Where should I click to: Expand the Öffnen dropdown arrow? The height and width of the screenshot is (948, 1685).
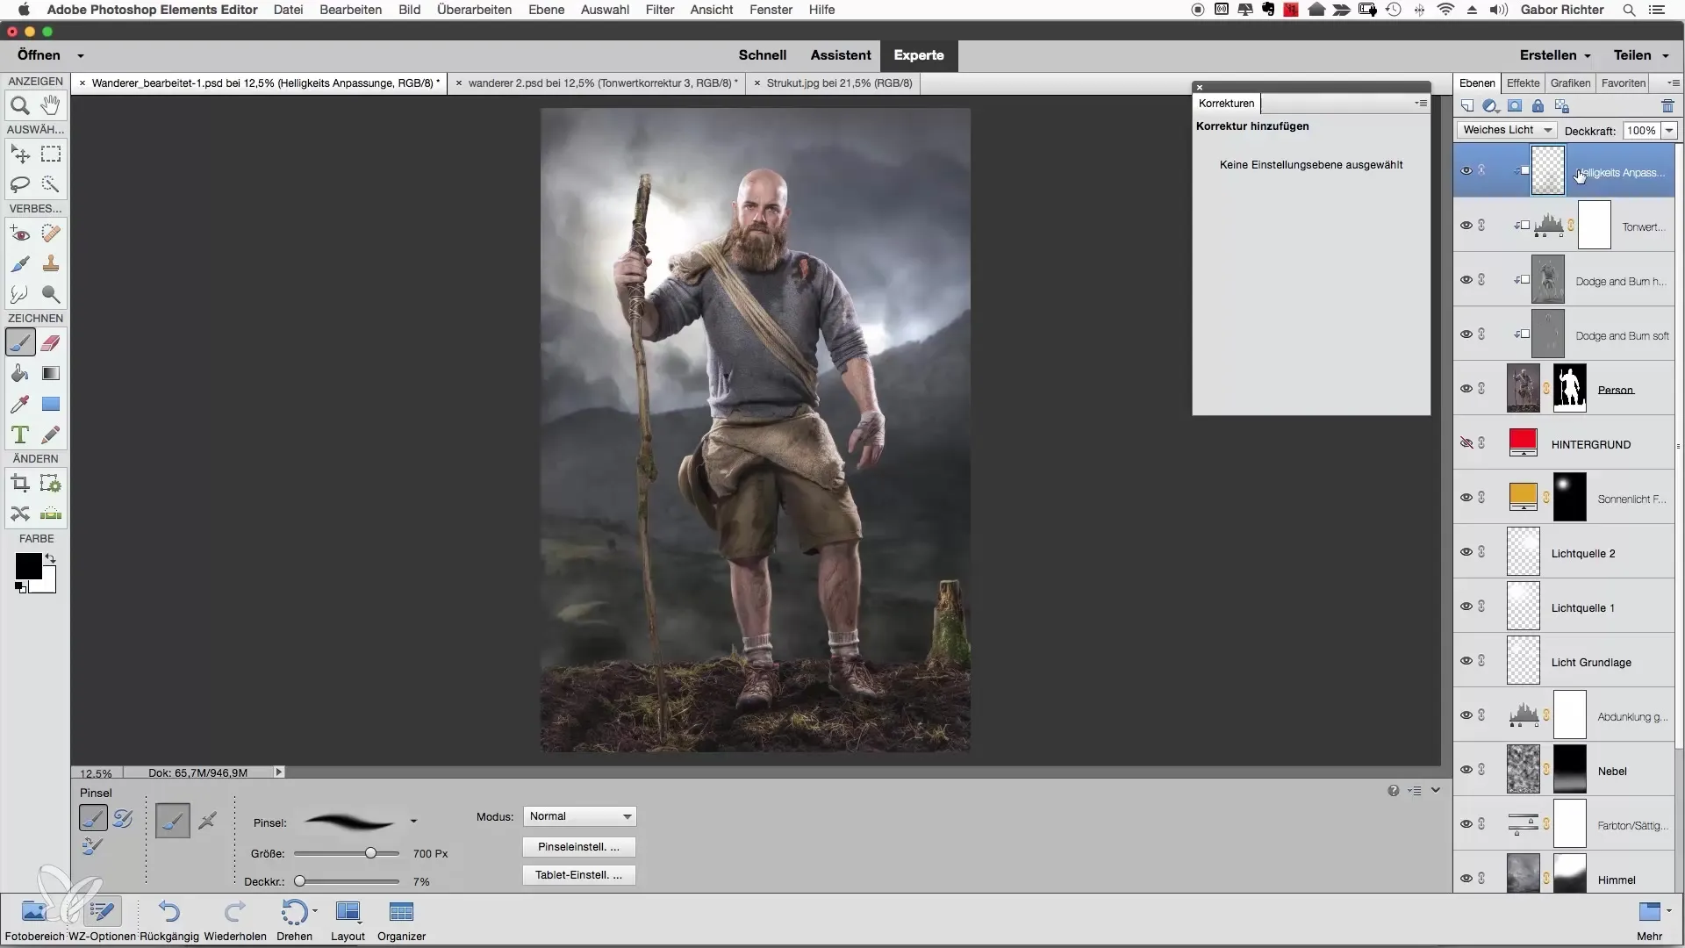coord(80,55)
